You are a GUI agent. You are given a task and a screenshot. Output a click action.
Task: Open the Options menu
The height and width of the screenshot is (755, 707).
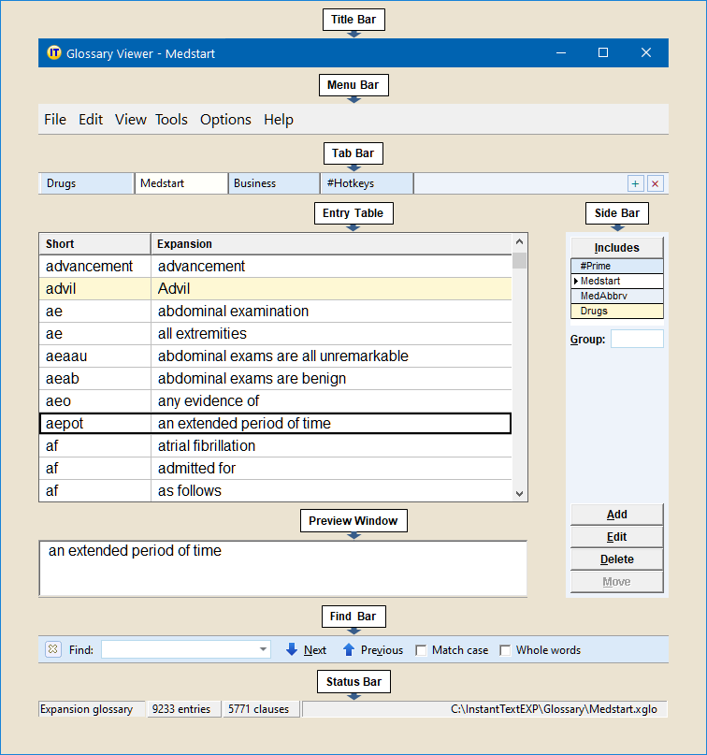pyautogui.click(x=225, y=120)
